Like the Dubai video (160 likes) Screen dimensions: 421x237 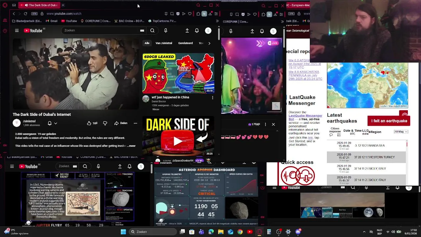(x=92, y=123)
